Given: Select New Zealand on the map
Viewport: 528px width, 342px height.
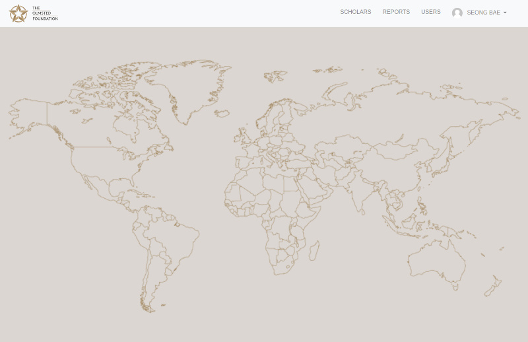Looking at the screenshot, I should click(492, 286).
